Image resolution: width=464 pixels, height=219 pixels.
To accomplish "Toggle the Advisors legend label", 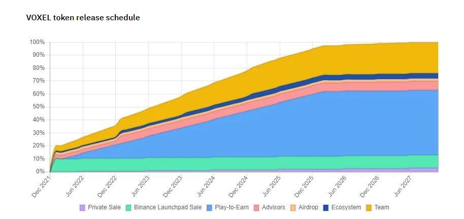I will 274,207.
